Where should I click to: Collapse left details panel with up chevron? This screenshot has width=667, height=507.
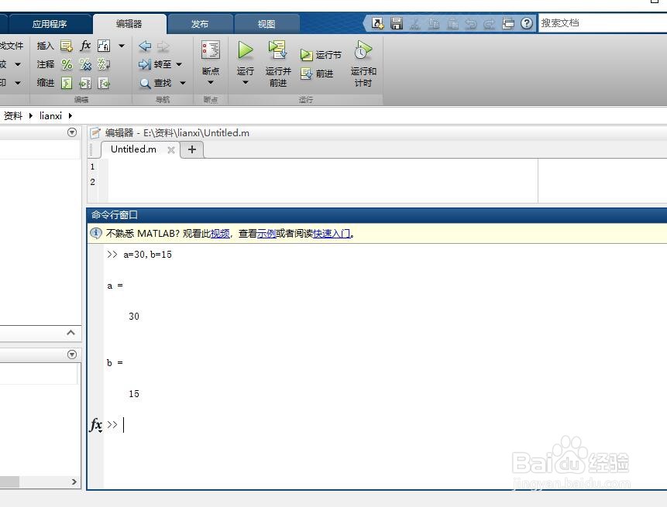(x=71, y=332)
